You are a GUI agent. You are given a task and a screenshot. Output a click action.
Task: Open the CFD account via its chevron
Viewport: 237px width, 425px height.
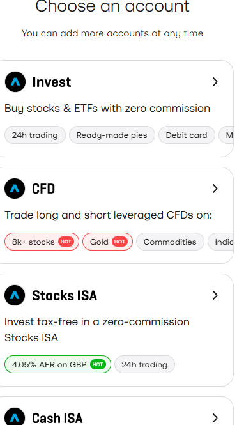215,189
